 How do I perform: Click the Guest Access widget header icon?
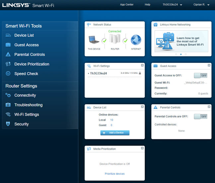(156, 66)
